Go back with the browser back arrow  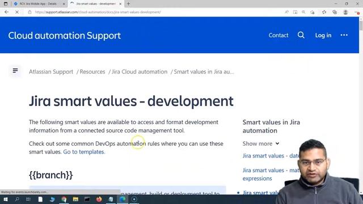click(6, 12)
